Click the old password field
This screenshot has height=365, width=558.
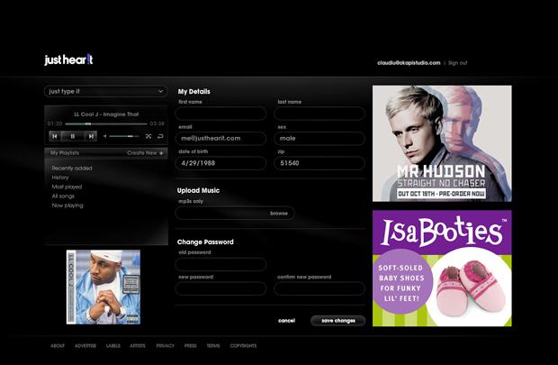[x=221, y=265]
